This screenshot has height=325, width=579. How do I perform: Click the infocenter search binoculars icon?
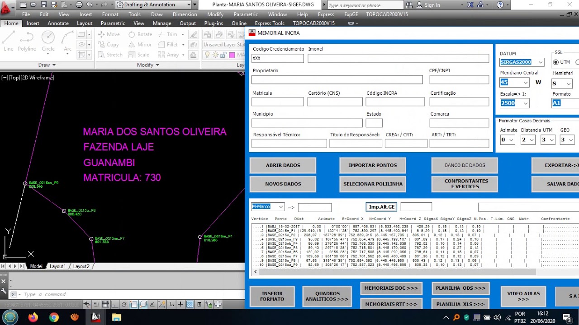409,5
